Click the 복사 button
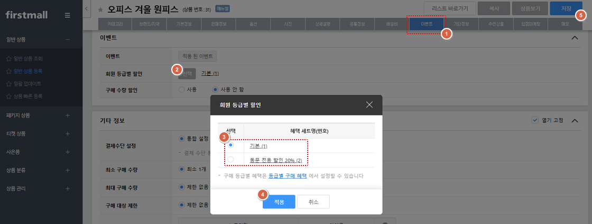592x224 pixels. (494, 8)
